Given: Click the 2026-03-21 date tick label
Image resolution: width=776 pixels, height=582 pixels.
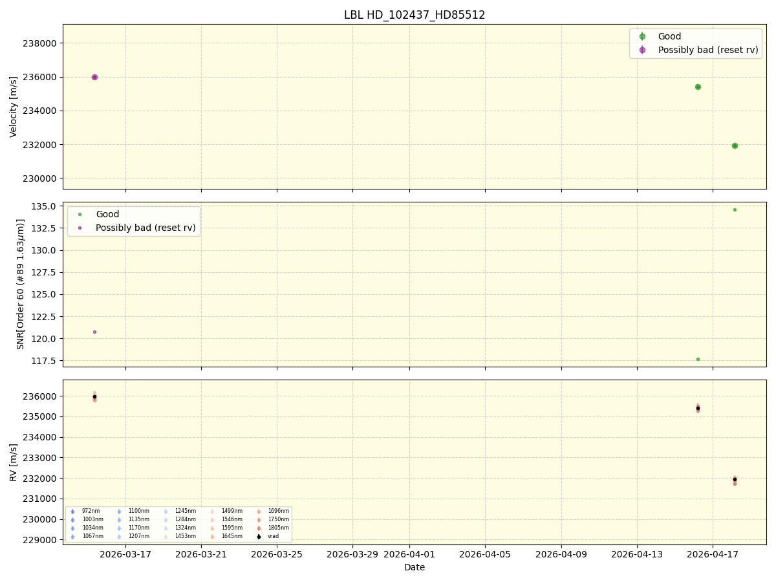Looking at the screenshot, I should pos(201,554).
